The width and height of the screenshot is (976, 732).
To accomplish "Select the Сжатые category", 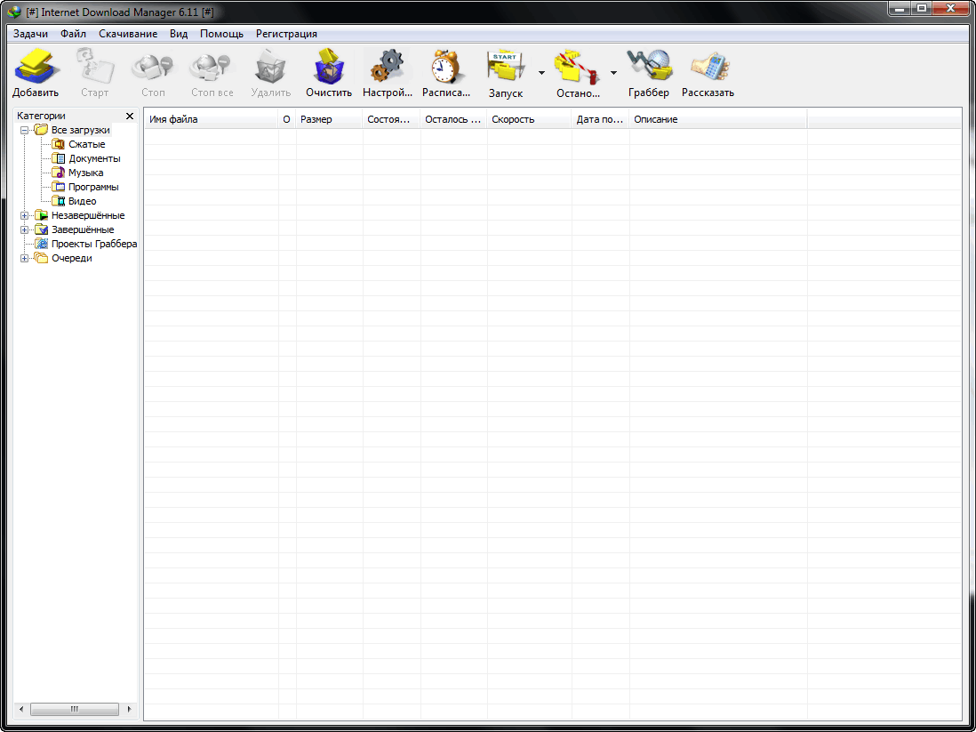I will (x=86, y=144).
